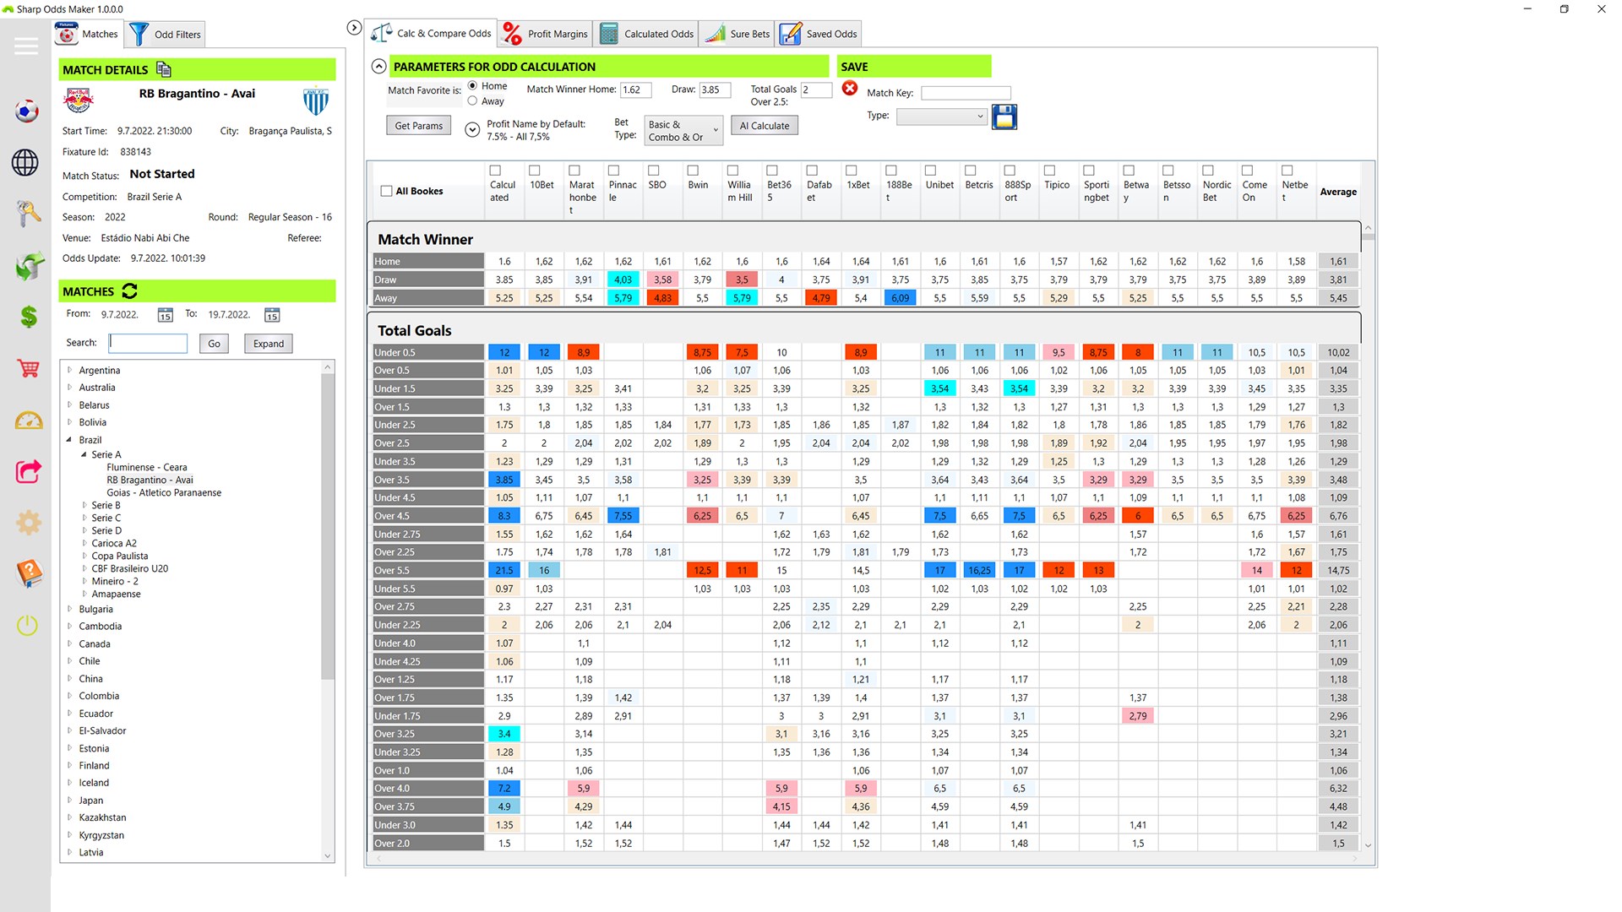Viewport: 1622px width, 912px height.
Task: Click into the Match Key input field
Action: pos(965,93)
